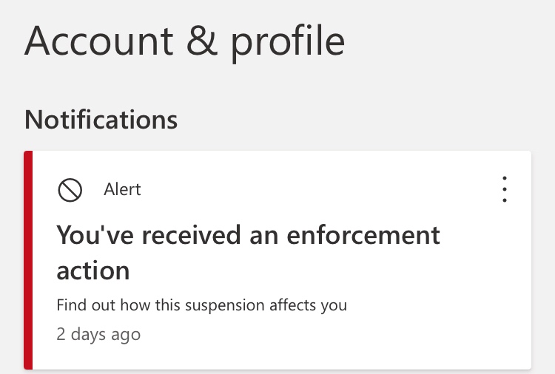Click the '2 days ago' timestamp
This screenshot has height=374, width=555.
[98, 334]
